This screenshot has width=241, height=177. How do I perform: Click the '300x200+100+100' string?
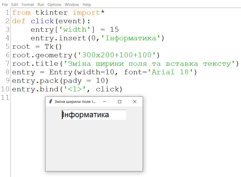pyautogui.click(x=117, y=55)
